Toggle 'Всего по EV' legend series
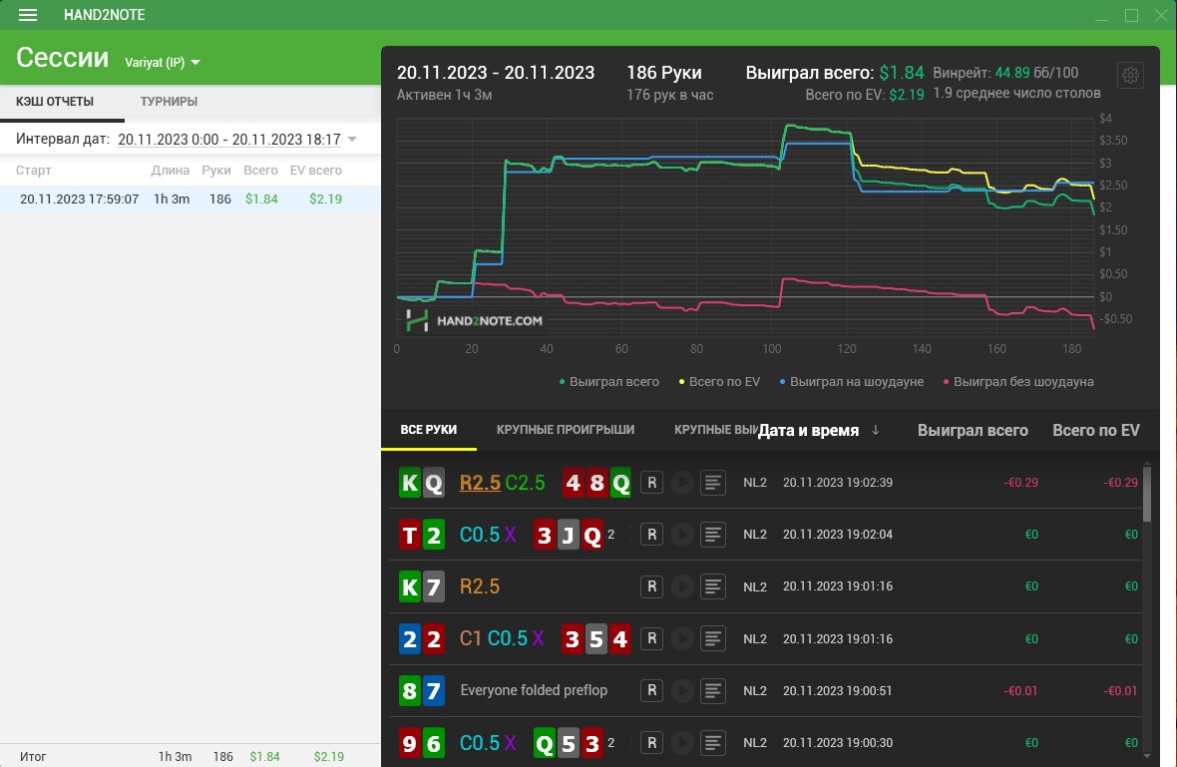This screenshot has height=767, width=1177. point(719,382)
